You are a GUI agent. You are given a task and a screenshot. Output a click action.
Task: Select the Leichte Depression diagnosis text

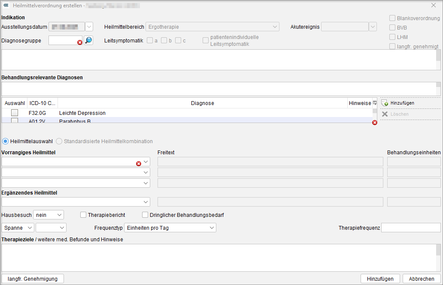(x=82, y=113)
